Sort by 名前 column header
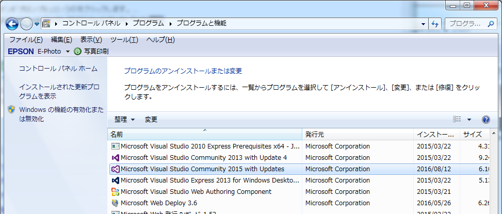Screen dimensions: 502x214 tap(205, 135)
